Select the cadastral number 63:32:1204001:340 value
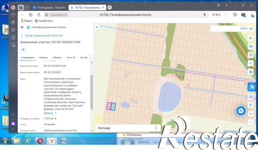Image resolution: width=258 pixels, height=150 pixels. point(55,66)
